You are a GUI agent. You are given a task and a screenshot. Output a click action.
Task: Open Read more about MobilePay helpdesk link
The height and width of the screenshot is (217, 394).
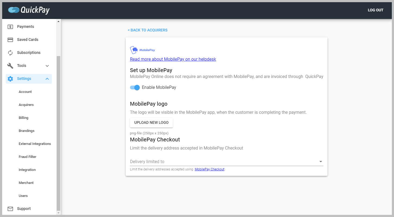(173, 59)
